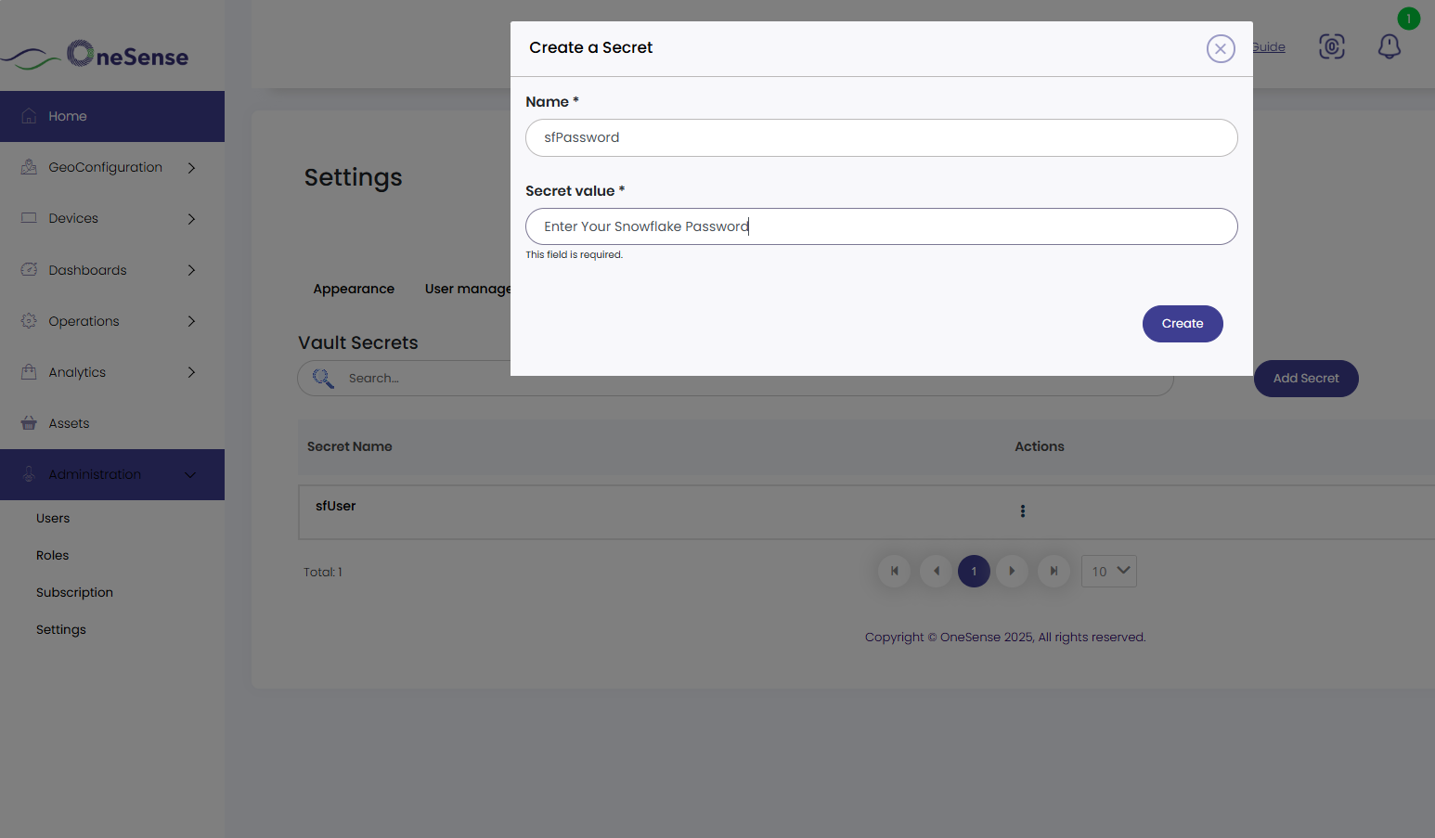Open actions menu for sfUser row
1435x838 pixels.
point(1023,511)
